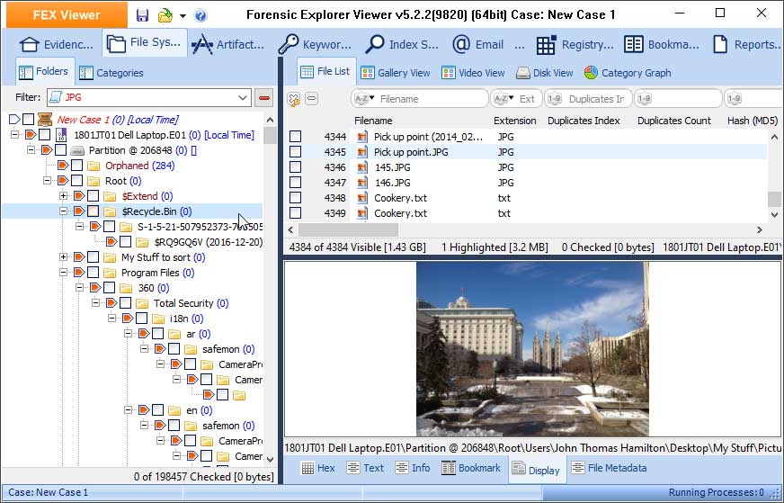Click the FEX Viewer orange button
This screenshot has width=784, height=503.
coord(67,15)
